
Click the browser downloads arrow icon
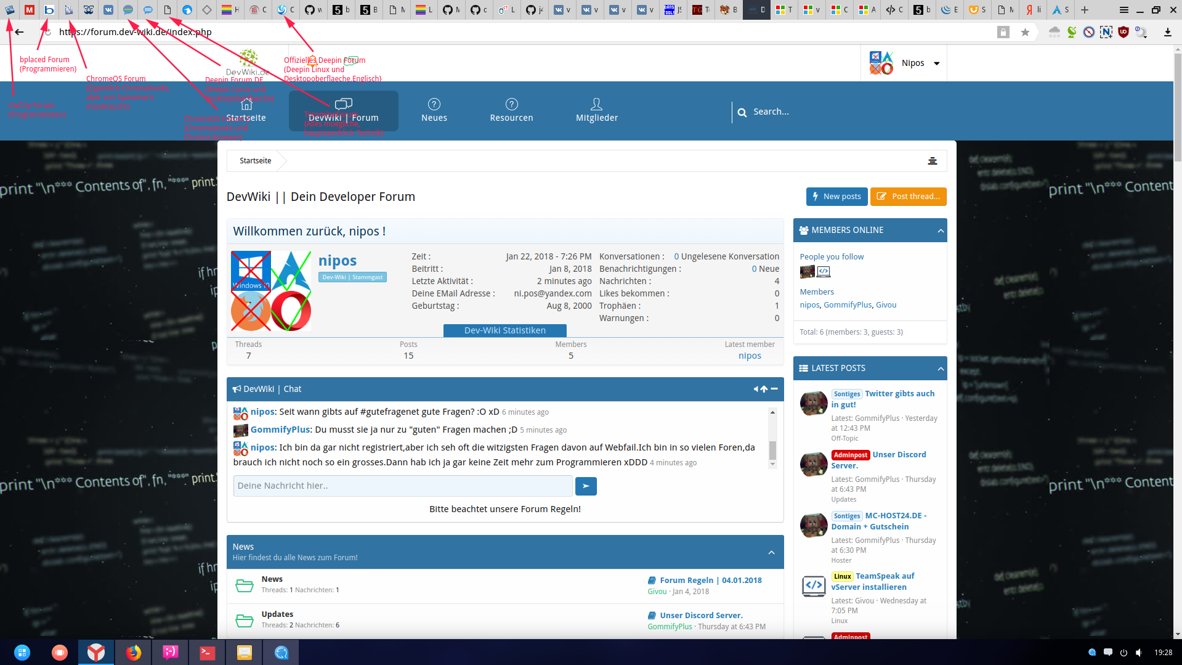point(1167,32)
